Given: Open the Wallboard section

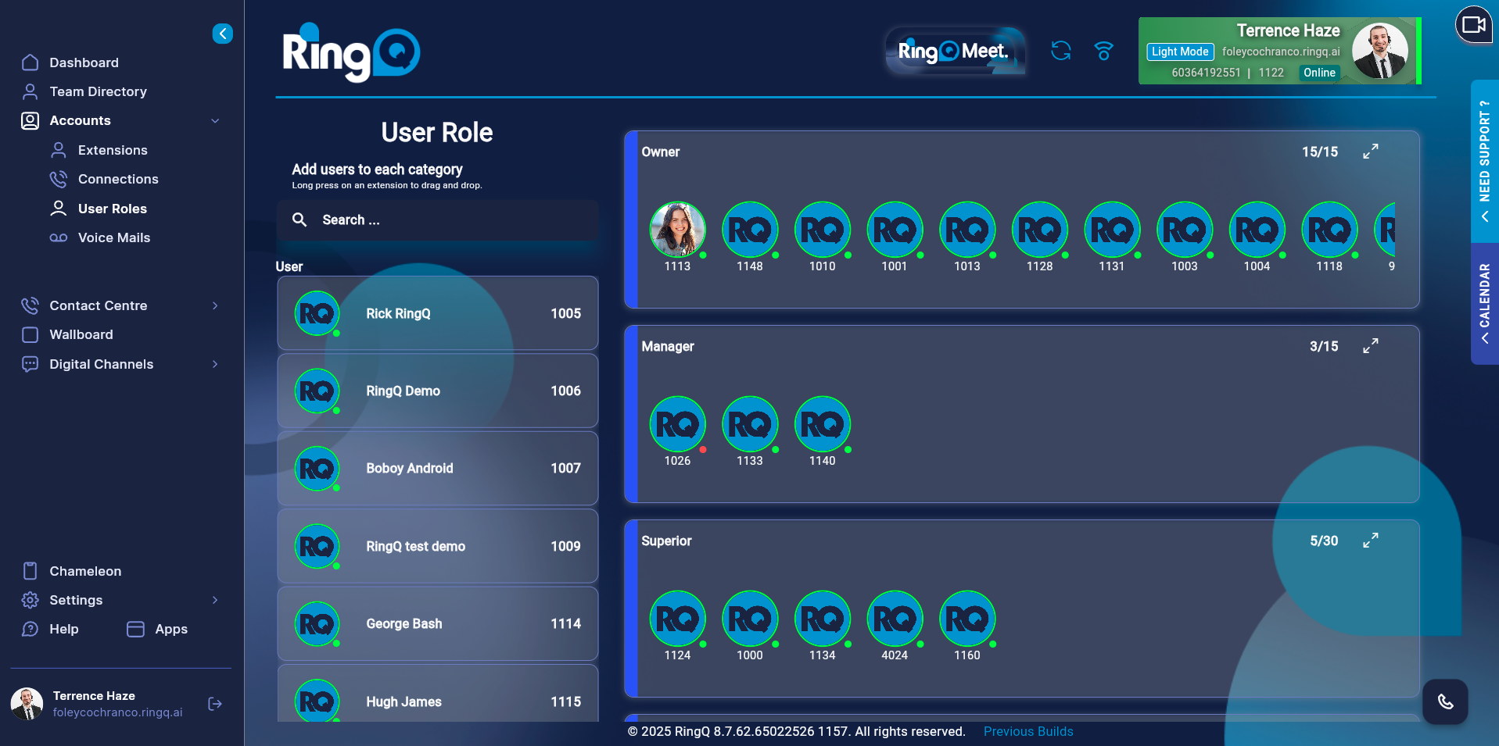Looking at the screenshot, I should click(x=83, y=334).
